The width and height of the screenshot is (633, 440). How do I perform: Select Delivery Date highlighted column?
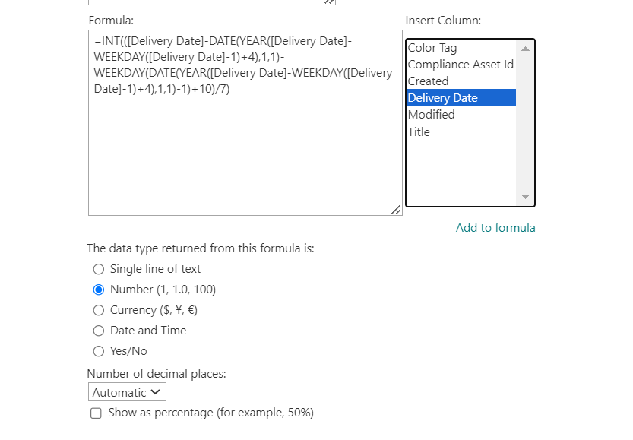point(461,98)
